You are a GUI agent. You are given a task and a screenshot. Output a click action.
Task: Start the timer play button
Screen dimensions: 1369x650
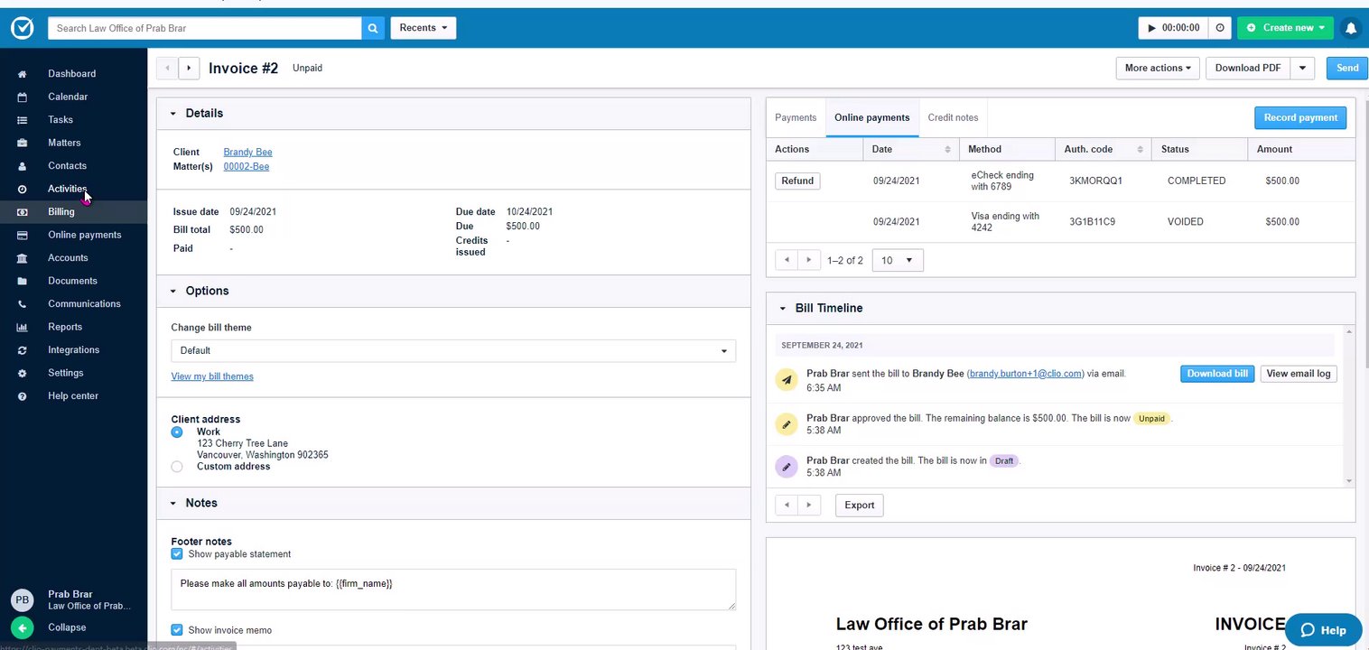[1151, 28]
